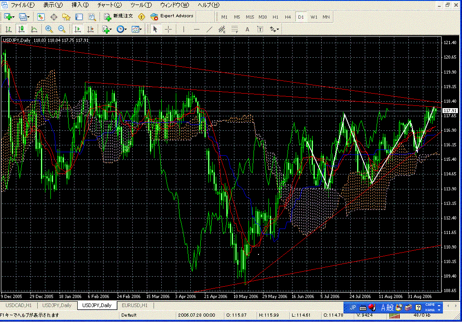Expand the Arrows tool dropdown arrow
Viewport: 462px width, 323px height.
pyautogui.click(x=278, y=30)
